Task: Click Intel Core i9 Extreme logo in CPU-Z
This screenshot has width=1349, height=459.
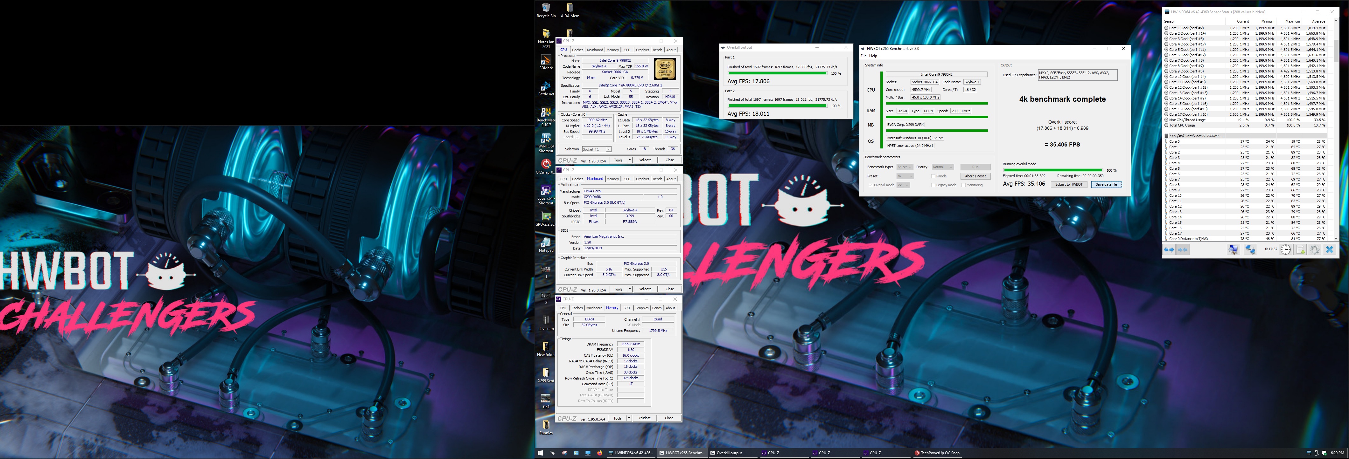Action: click(665, 69)
